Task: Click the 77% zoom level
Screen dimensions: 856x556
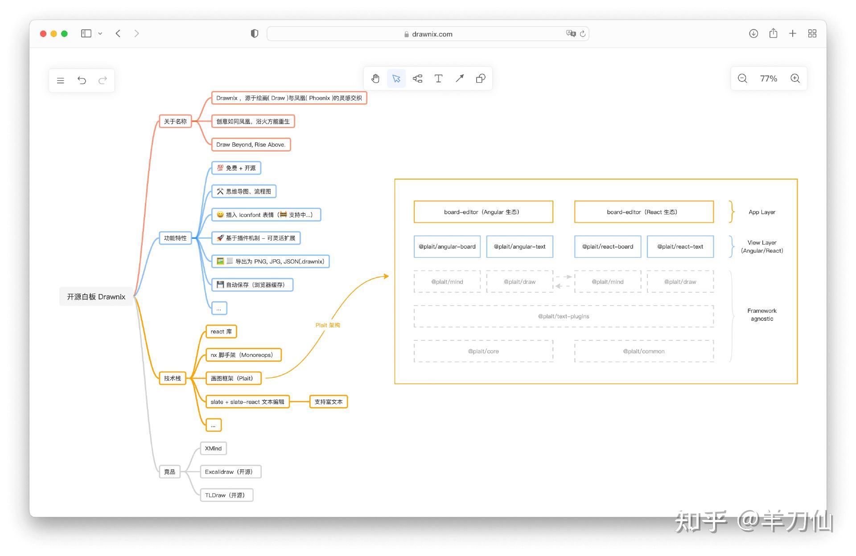Action: (768, 79)
